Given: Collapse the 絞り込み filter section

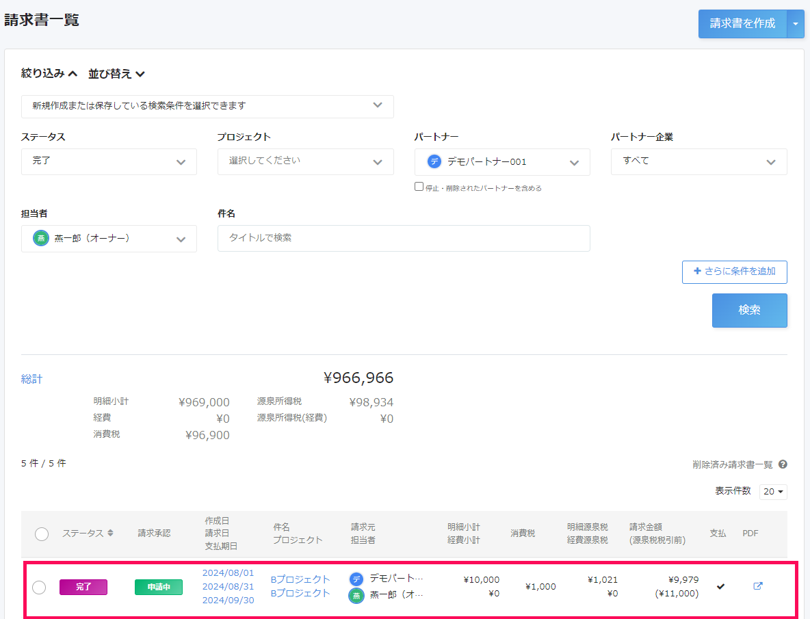Looking at the screenshot, I should pos(49,74).
